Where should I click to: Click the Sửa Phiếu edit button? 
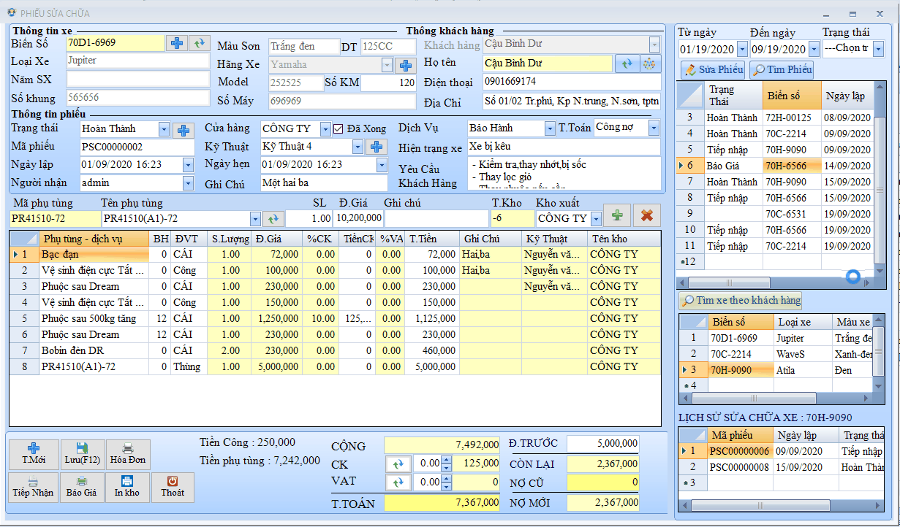click(x=713, y=69)
